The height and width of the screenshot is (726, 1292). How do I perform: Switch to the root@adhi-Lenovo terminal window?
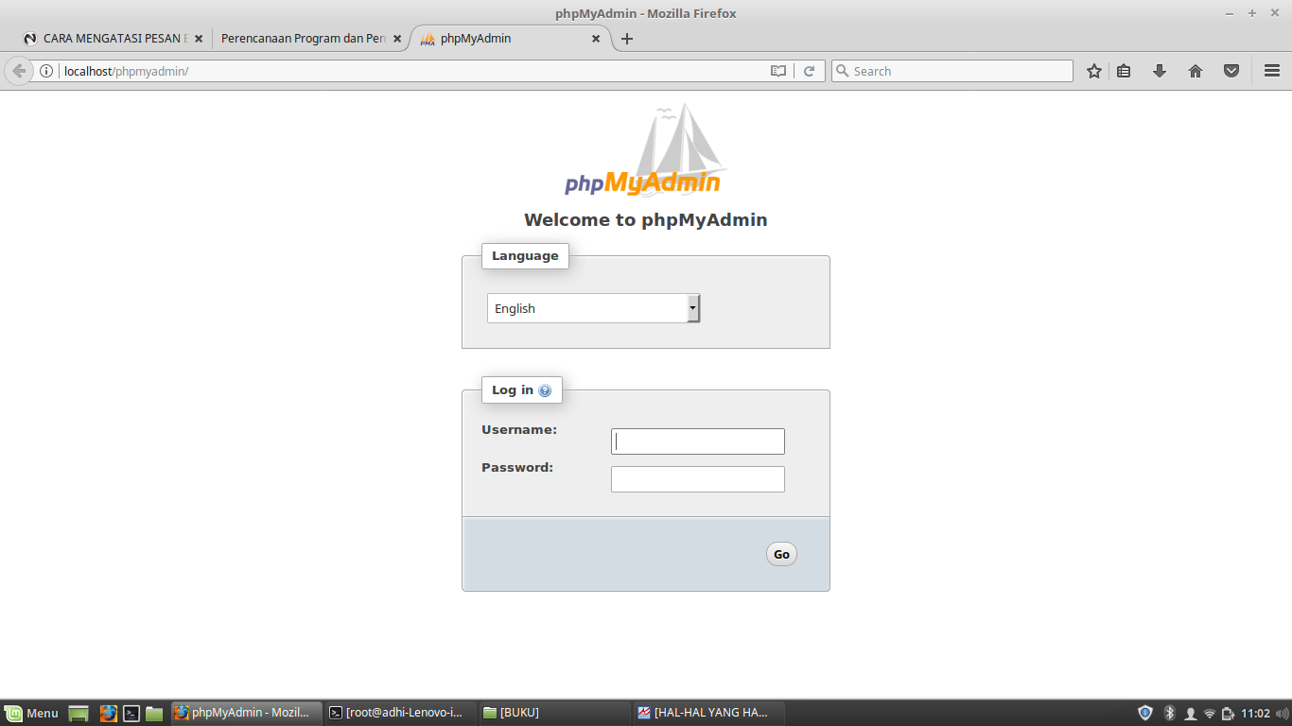coord(400,713)
